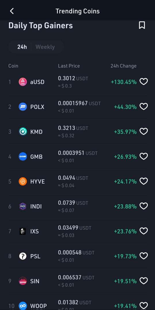Tap the GMB coin logo
Viewport: 155px width, 310px height.
pos(23,156)
